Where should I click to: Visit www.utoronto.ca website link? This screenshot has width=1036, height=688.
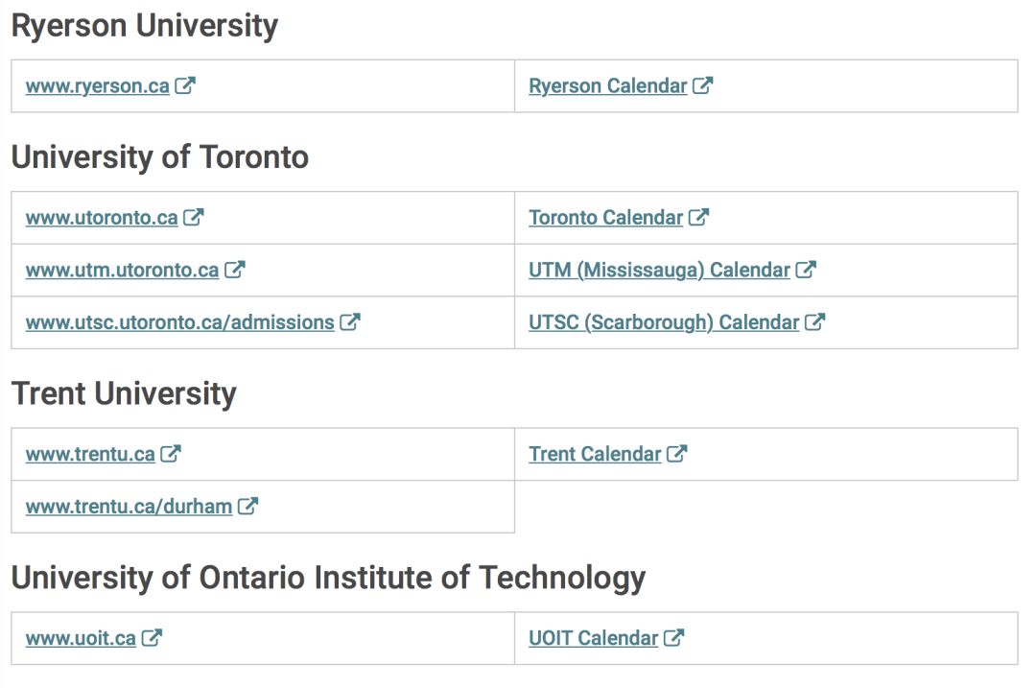click(x=102, y=218)
